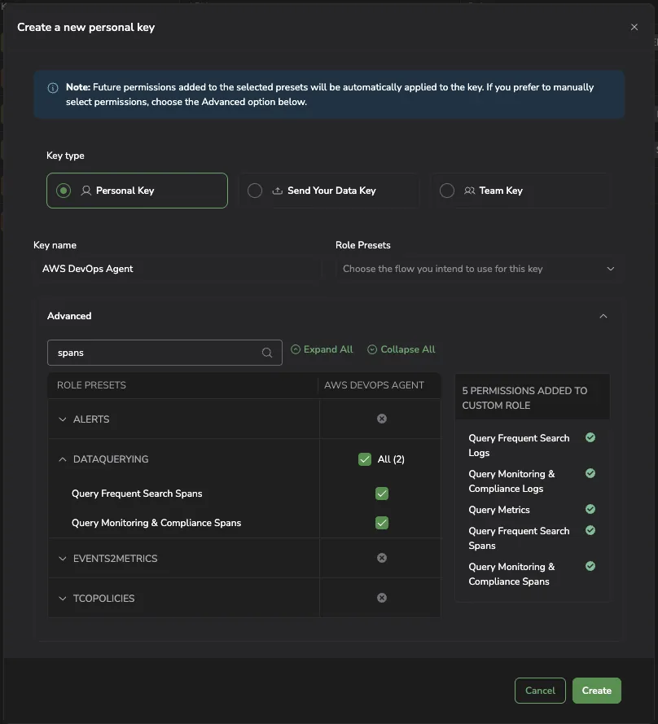The image size is (658, 724).
Task: Click check icon next to Query Metrics
Action: pos(590,509)
